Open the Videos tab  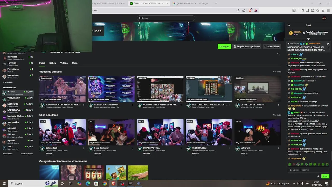64,63
